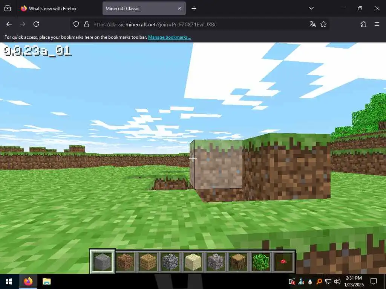Open the Windows notification center

(x=374, y=281)
